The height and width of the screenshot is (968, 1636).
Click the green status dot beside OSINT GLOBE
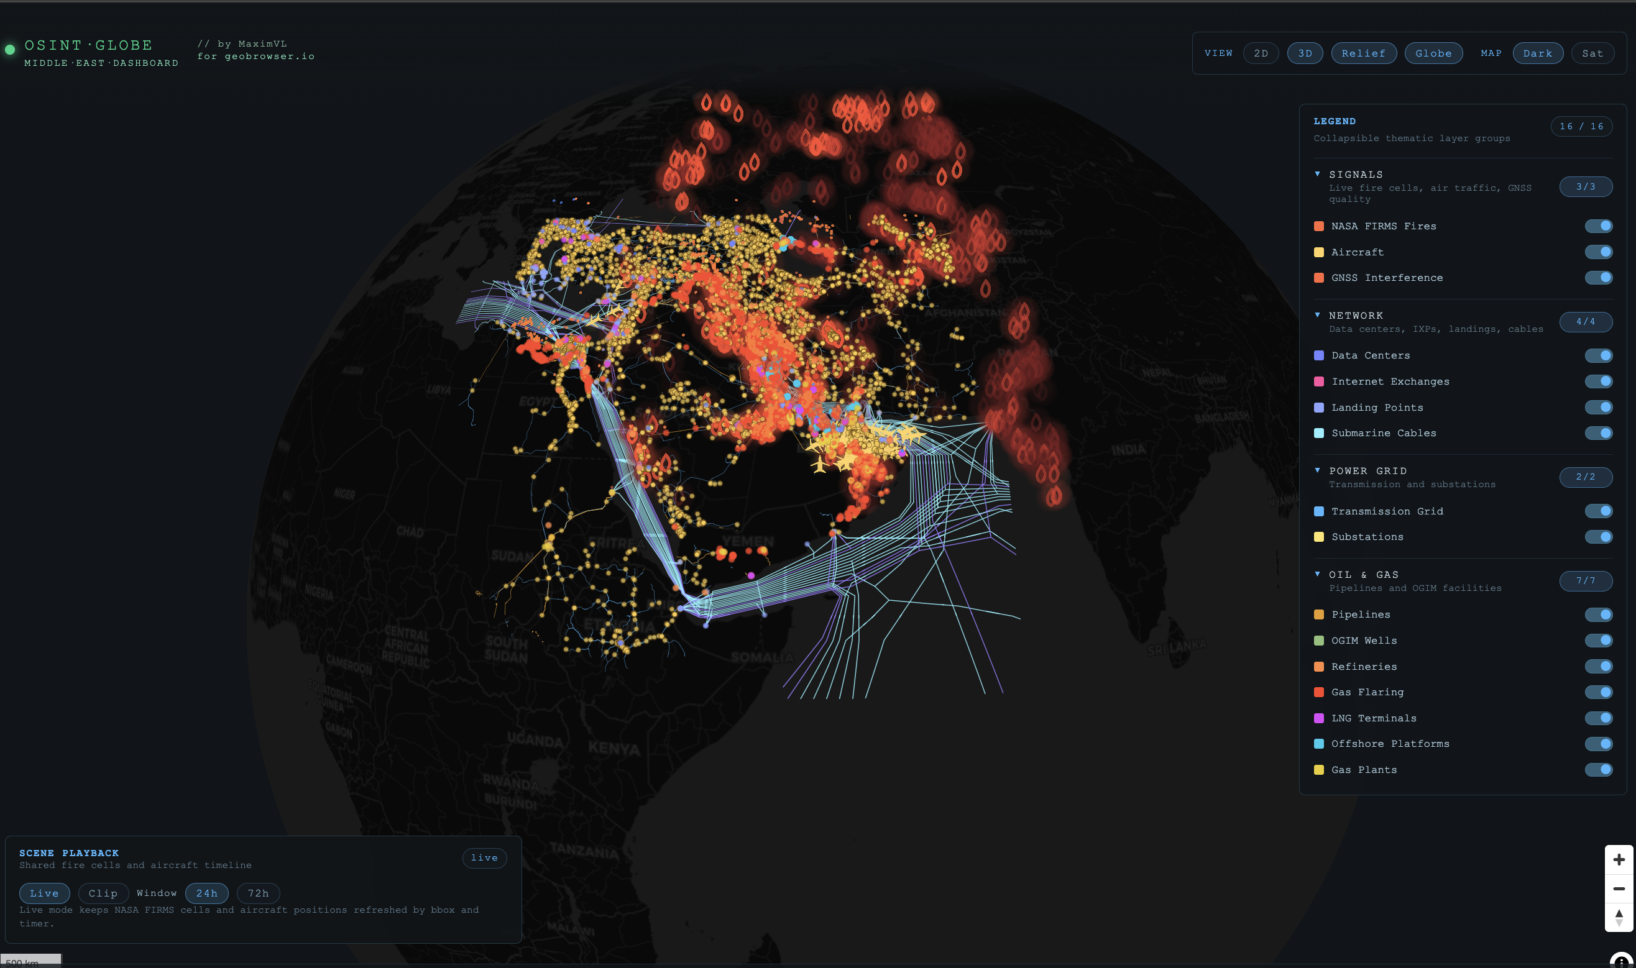(x=10, y=50)
